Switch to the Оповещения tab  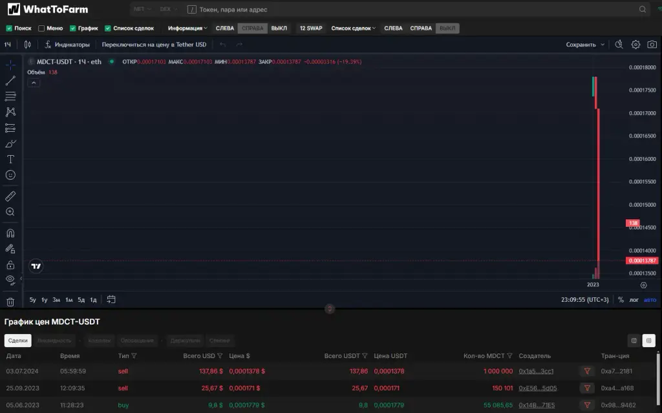coord(137,341)
